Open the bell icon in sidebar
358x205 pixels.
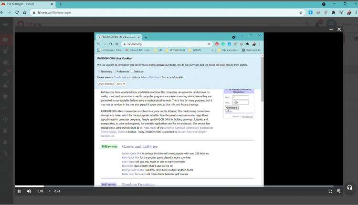5,142
